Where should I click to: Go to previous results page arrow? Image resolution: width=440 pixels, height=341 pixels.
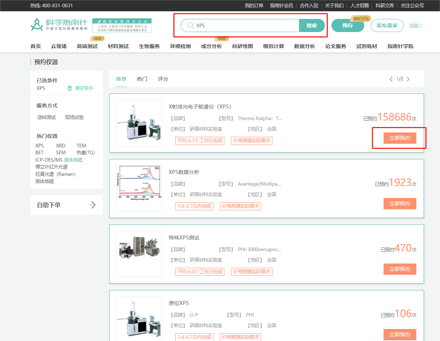click(391, 79)
